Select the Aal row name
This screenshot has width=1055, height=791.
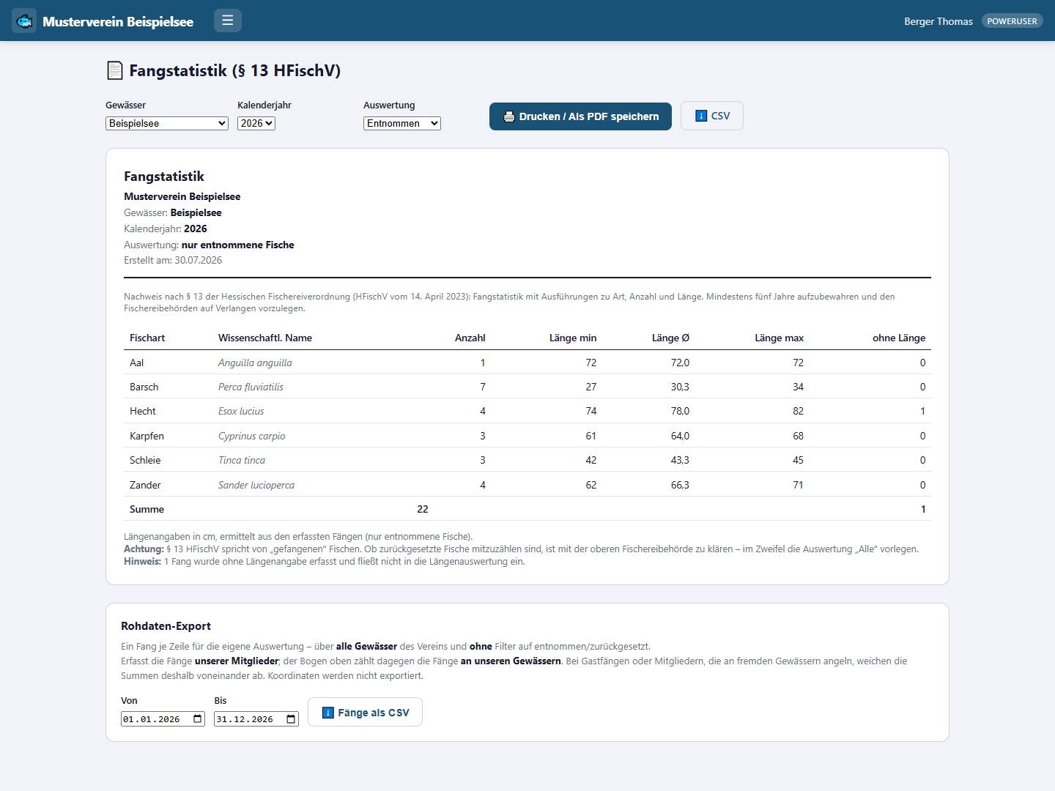[137, 363]
